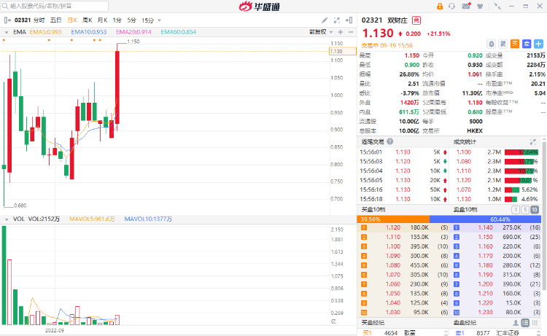Click the EMA5:0.993 indicator label
This screenshot has width=547, height=336.
point(45,32)
